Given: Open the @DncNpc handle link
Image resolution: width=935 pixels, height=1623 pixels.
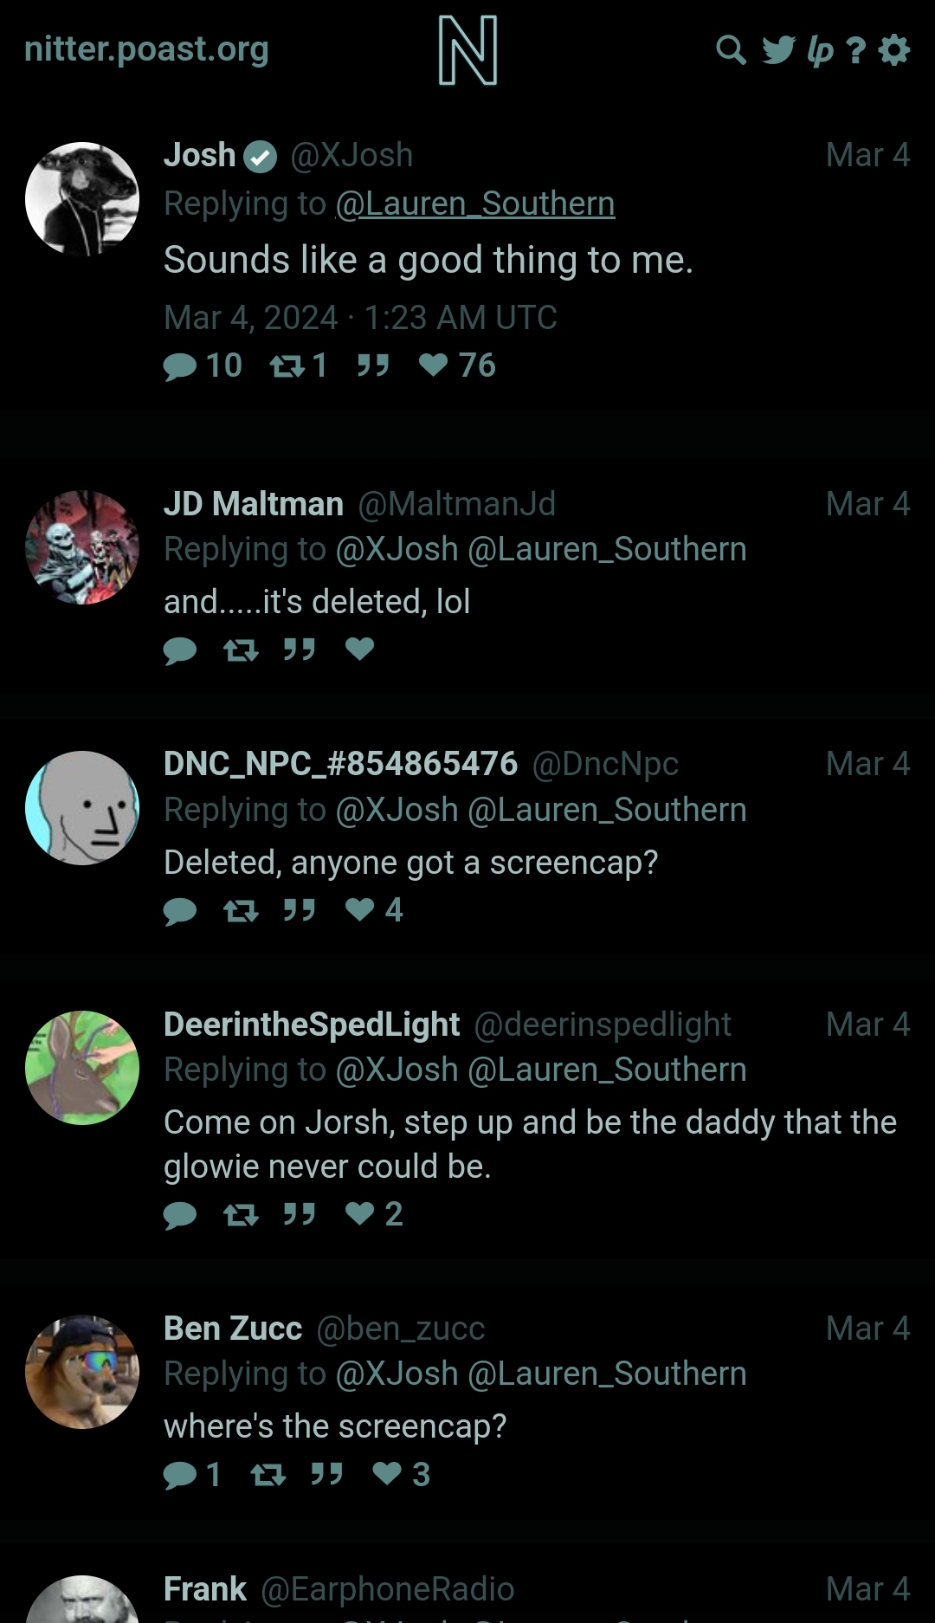Looking at the screenshot, I should (605, 764).
